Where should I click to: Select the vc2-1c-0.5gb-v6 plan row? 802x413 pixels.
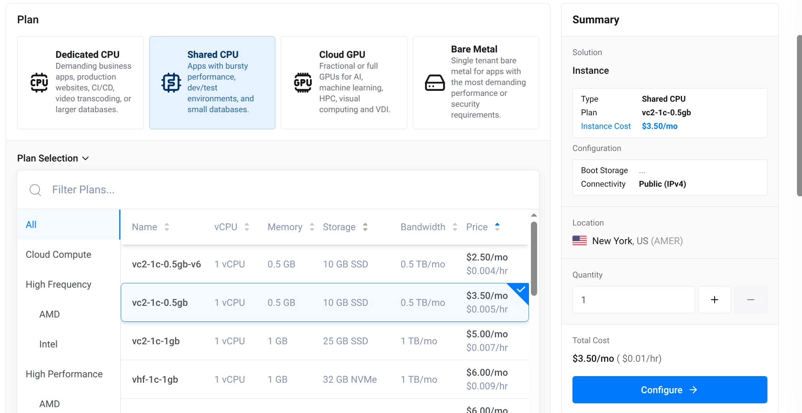(x=325, y=264)
